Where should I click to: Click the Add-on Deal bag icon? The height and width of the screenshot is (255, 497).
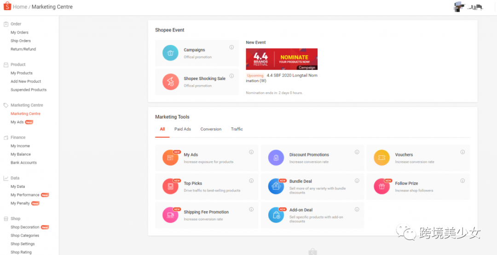276,214
